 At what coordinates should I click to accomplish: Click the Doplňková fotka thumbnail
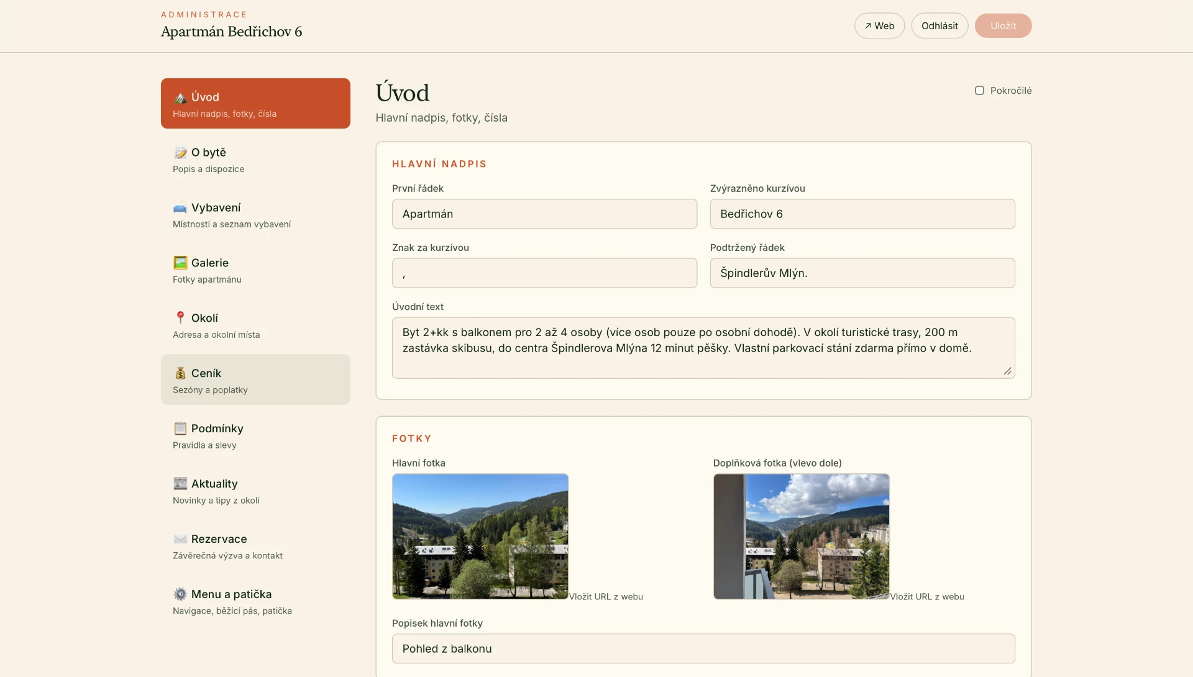coord(802,537)
